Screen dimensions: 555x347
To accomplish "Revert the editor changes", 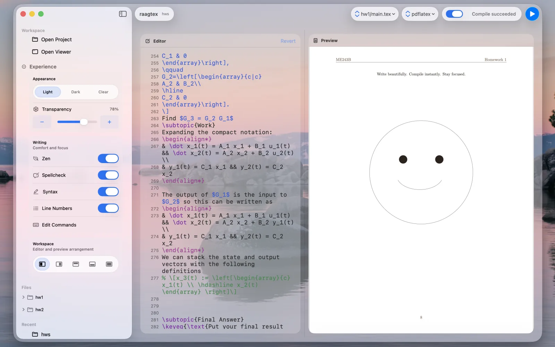I will point(288,41).
